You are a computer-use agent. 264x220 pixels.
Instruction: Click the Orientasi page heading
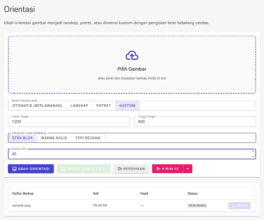point(19,9)
